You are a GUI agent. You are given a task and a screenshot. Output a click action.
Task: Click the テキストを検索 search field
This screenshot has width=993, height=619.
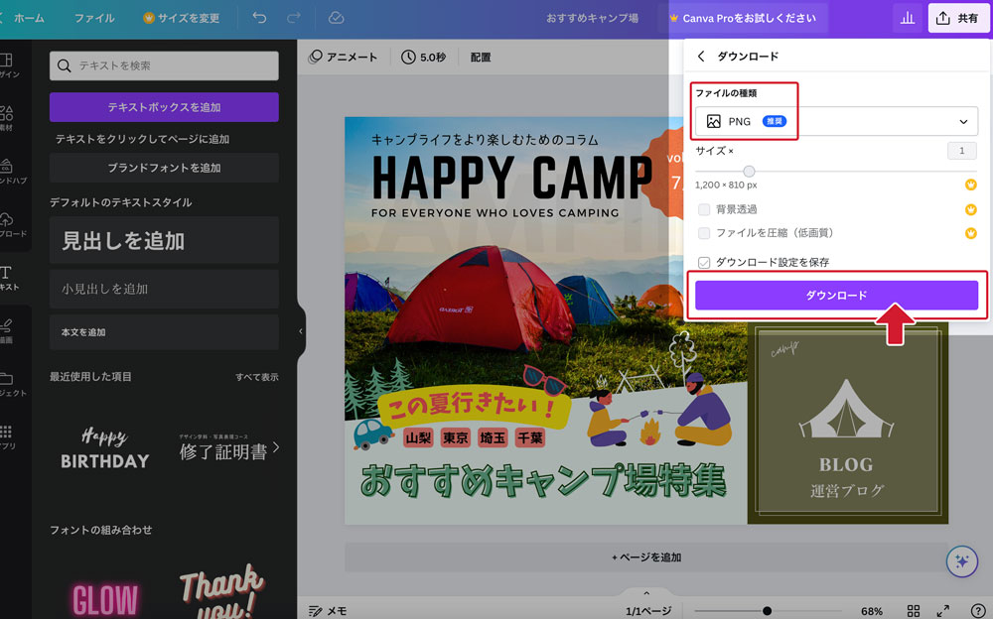click(164, 65)
